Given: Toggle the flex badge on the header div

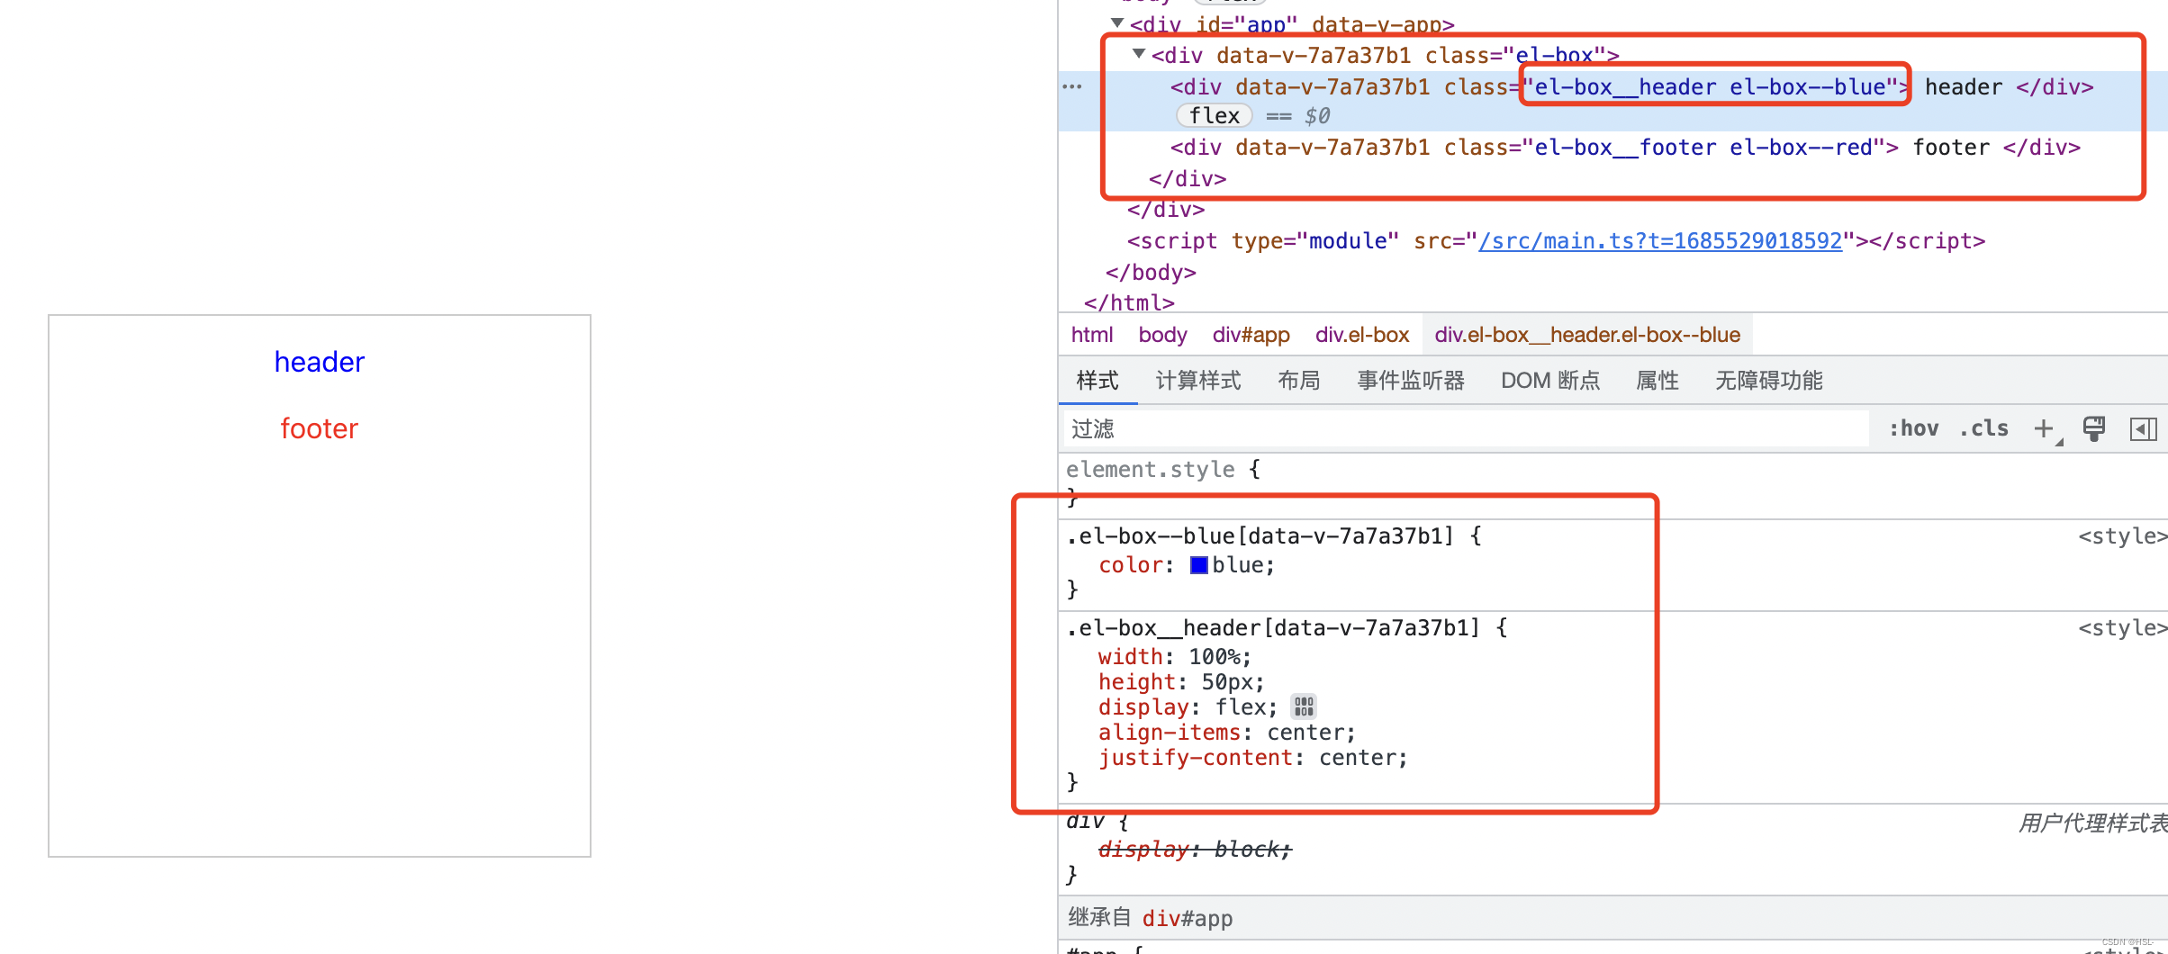Looking at the screenshot, I should [x=1215, y=115].
